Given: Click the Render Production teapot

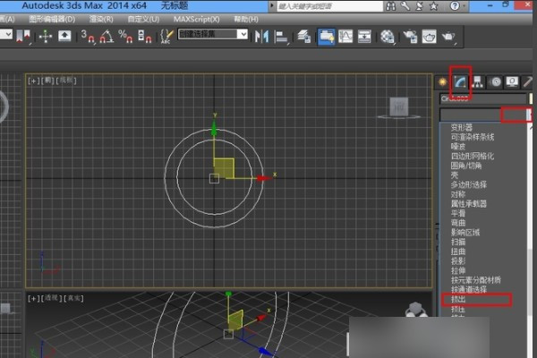Looking at the screenshot, I should coord(448,37).
